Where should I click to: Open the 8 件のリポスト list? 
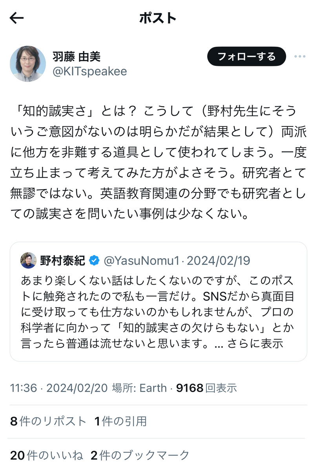(48, 422)
